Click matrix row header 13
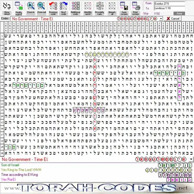This screenshot has width=194, height=194. [2, 110]
